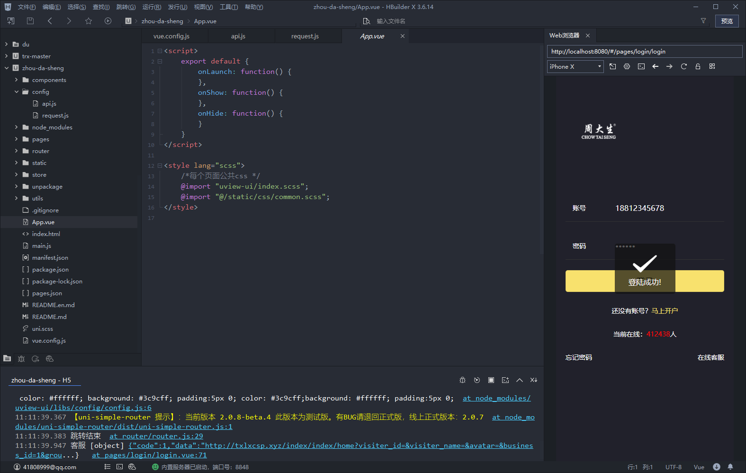Viewport: 746px width, 473px height.
Task: Click the 预览 preview button
Action: pos(727,21)
